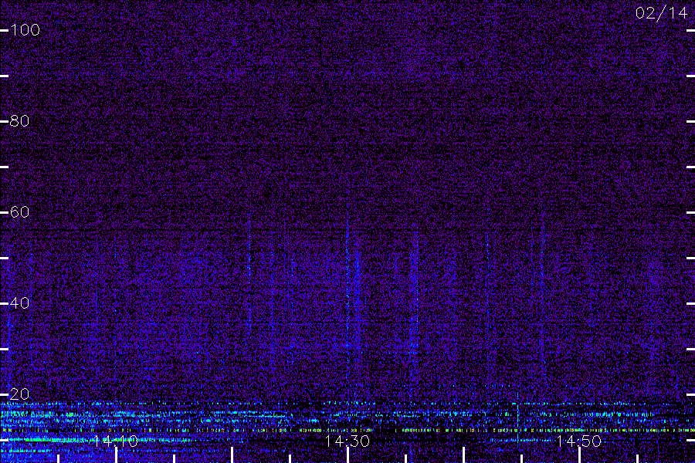The image size is (695, 463).
Task: Click the 02/14 date label
Action: point(661,13)
